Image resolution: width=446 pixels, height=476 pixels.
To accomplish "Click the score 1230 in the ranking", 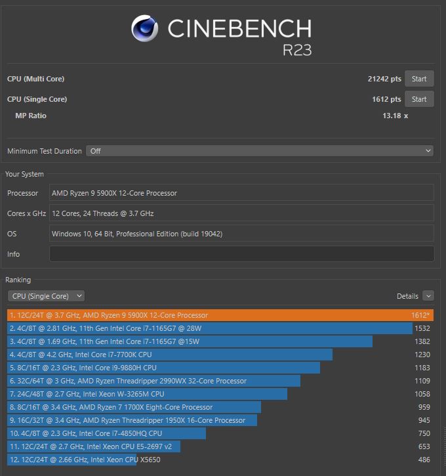I will pos(422,355).
